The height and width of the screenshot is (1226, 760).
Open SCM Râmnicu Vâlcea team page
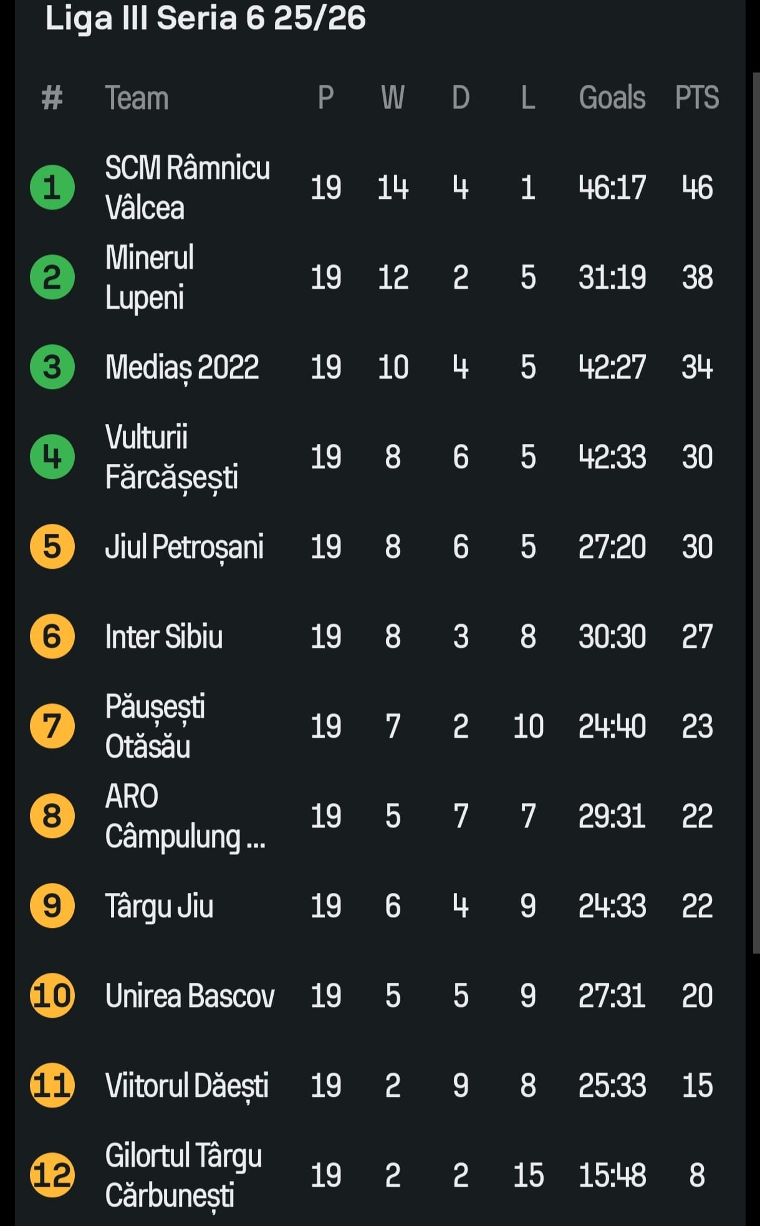click(187, 187)
